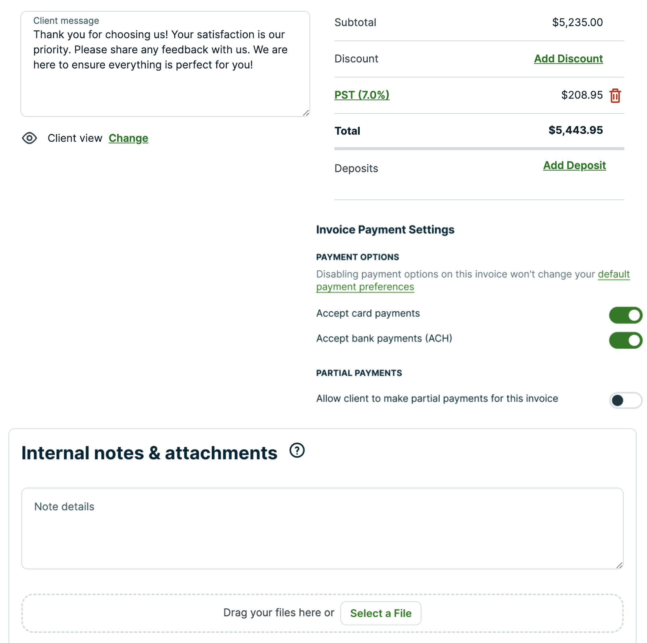
Task: Click the Total amount $5,443.95
Action: [575, 130]
